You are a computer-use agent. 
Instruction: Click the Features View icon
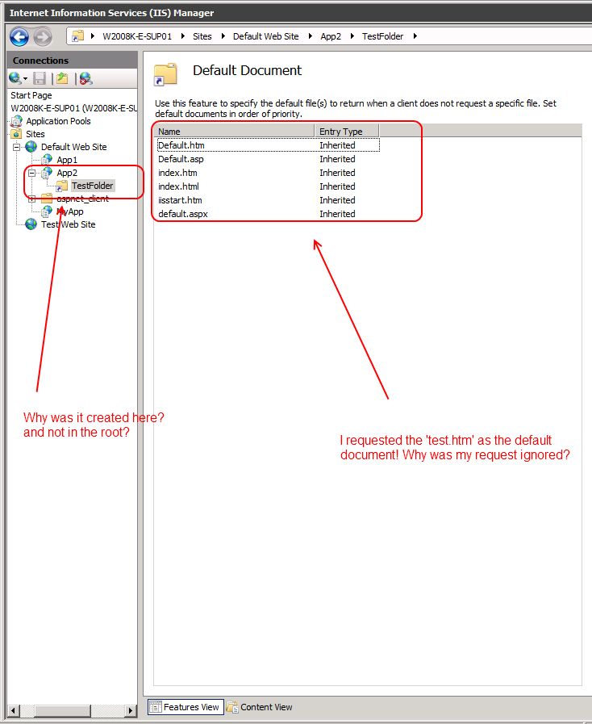coord(156,707)
